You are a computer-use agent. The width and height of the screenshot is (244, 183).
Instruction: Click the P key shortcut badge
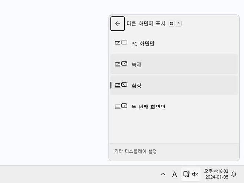tap(178, 24)
